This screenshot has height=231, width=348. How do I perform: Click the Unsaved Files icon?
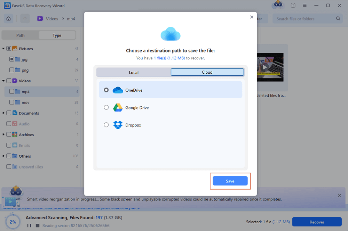pos(15,166)
